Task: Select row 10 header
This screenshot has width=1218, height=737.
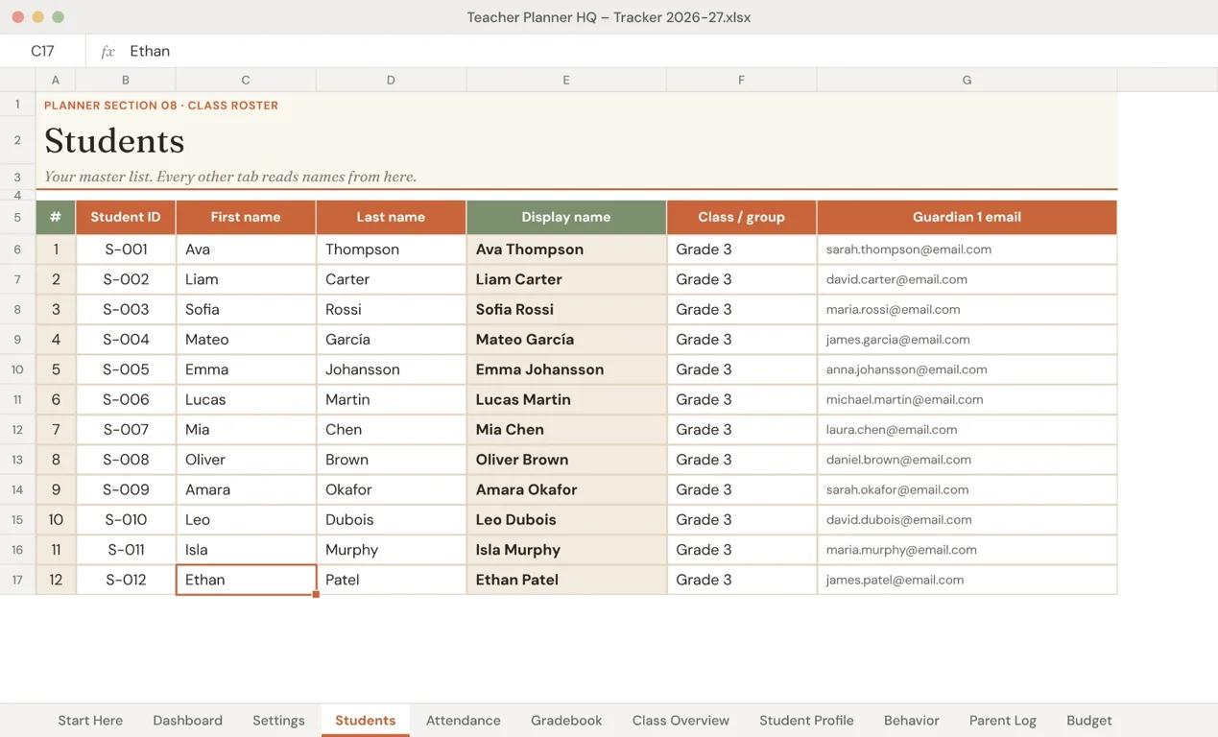Action: click(17, 369)
